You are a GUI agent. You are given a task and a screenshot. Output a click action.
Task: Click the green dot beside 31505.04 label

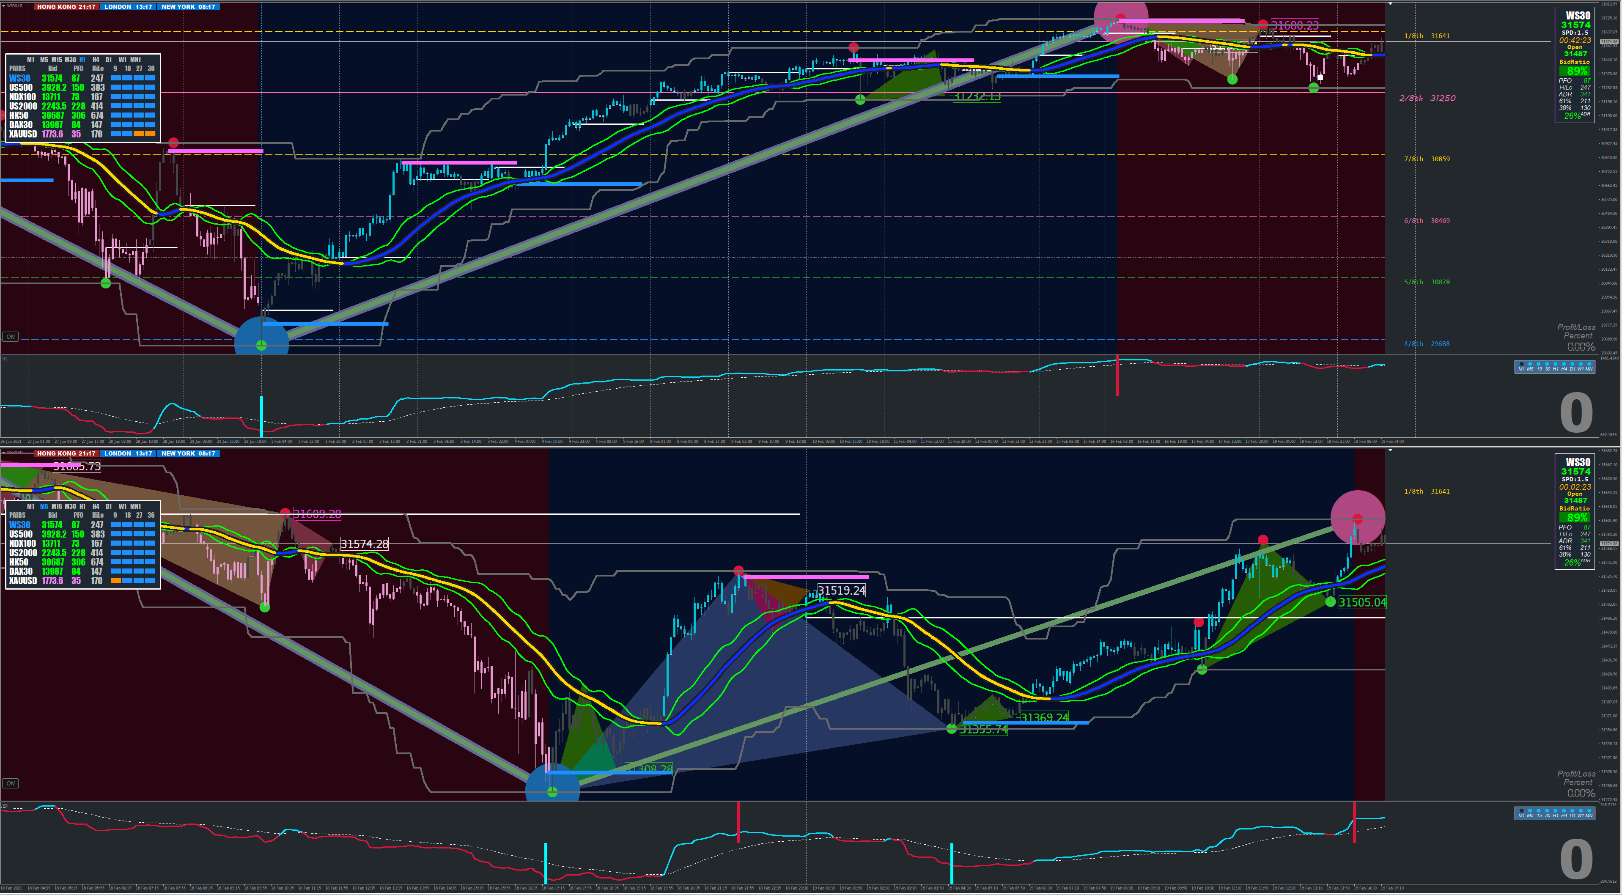[1330, 601]
